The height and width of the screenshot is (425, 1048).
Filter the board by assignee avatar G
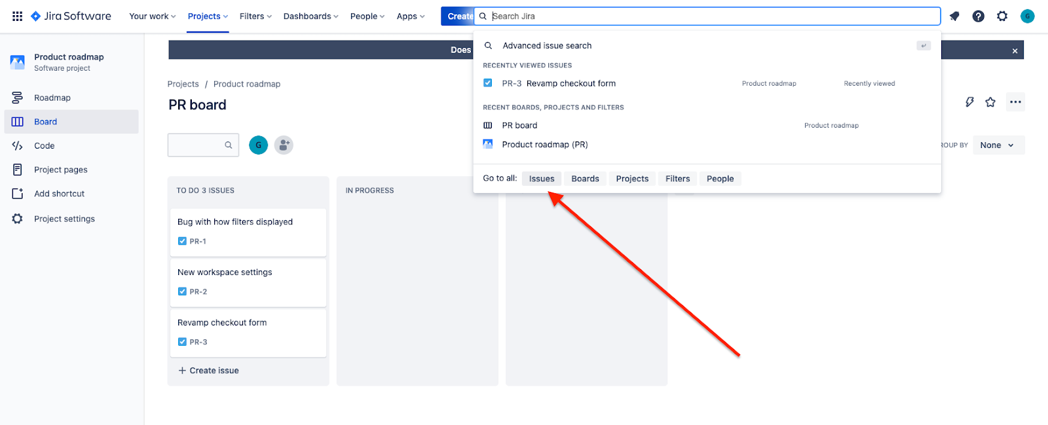[x=259, y=145]
